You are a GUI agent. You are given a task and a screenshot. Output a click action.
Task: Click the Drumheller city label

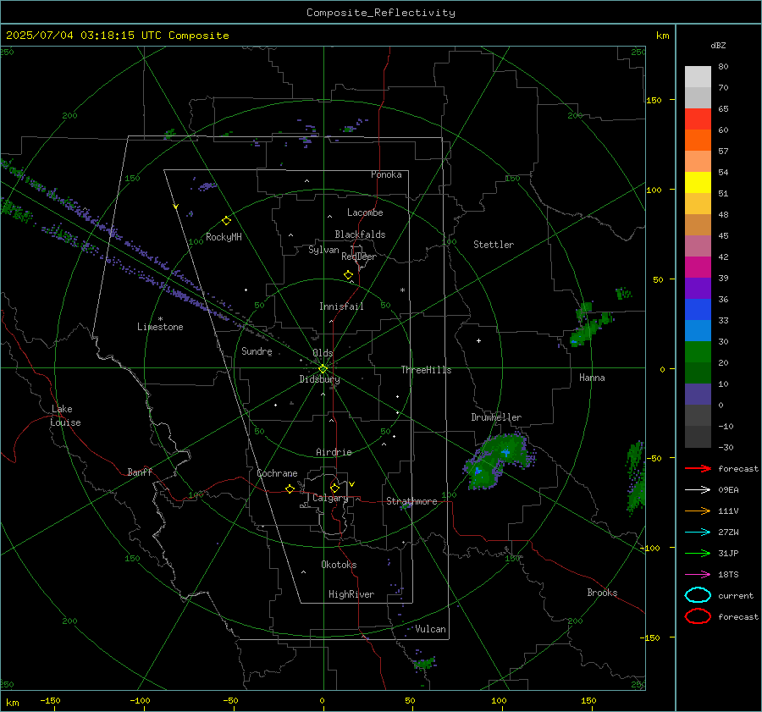coord(496,417)
